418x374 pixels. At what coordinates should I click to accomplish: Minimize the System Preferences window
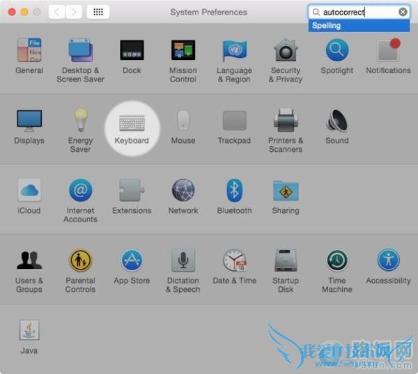pyautogui.click(x=24, y=12)
